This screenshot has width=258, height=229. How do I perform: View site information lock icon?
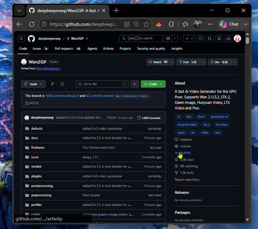pos(44,24)
